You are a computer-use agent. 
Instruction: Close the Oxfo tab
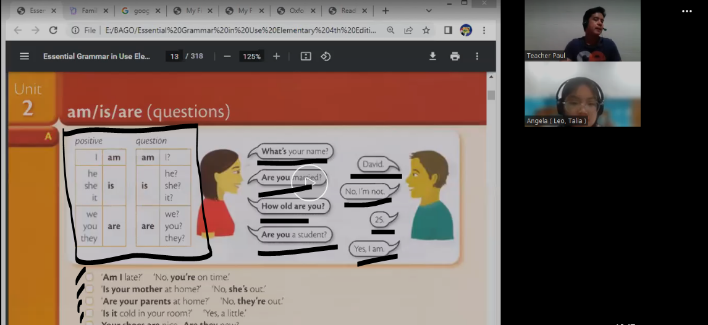tap(313, 11)
